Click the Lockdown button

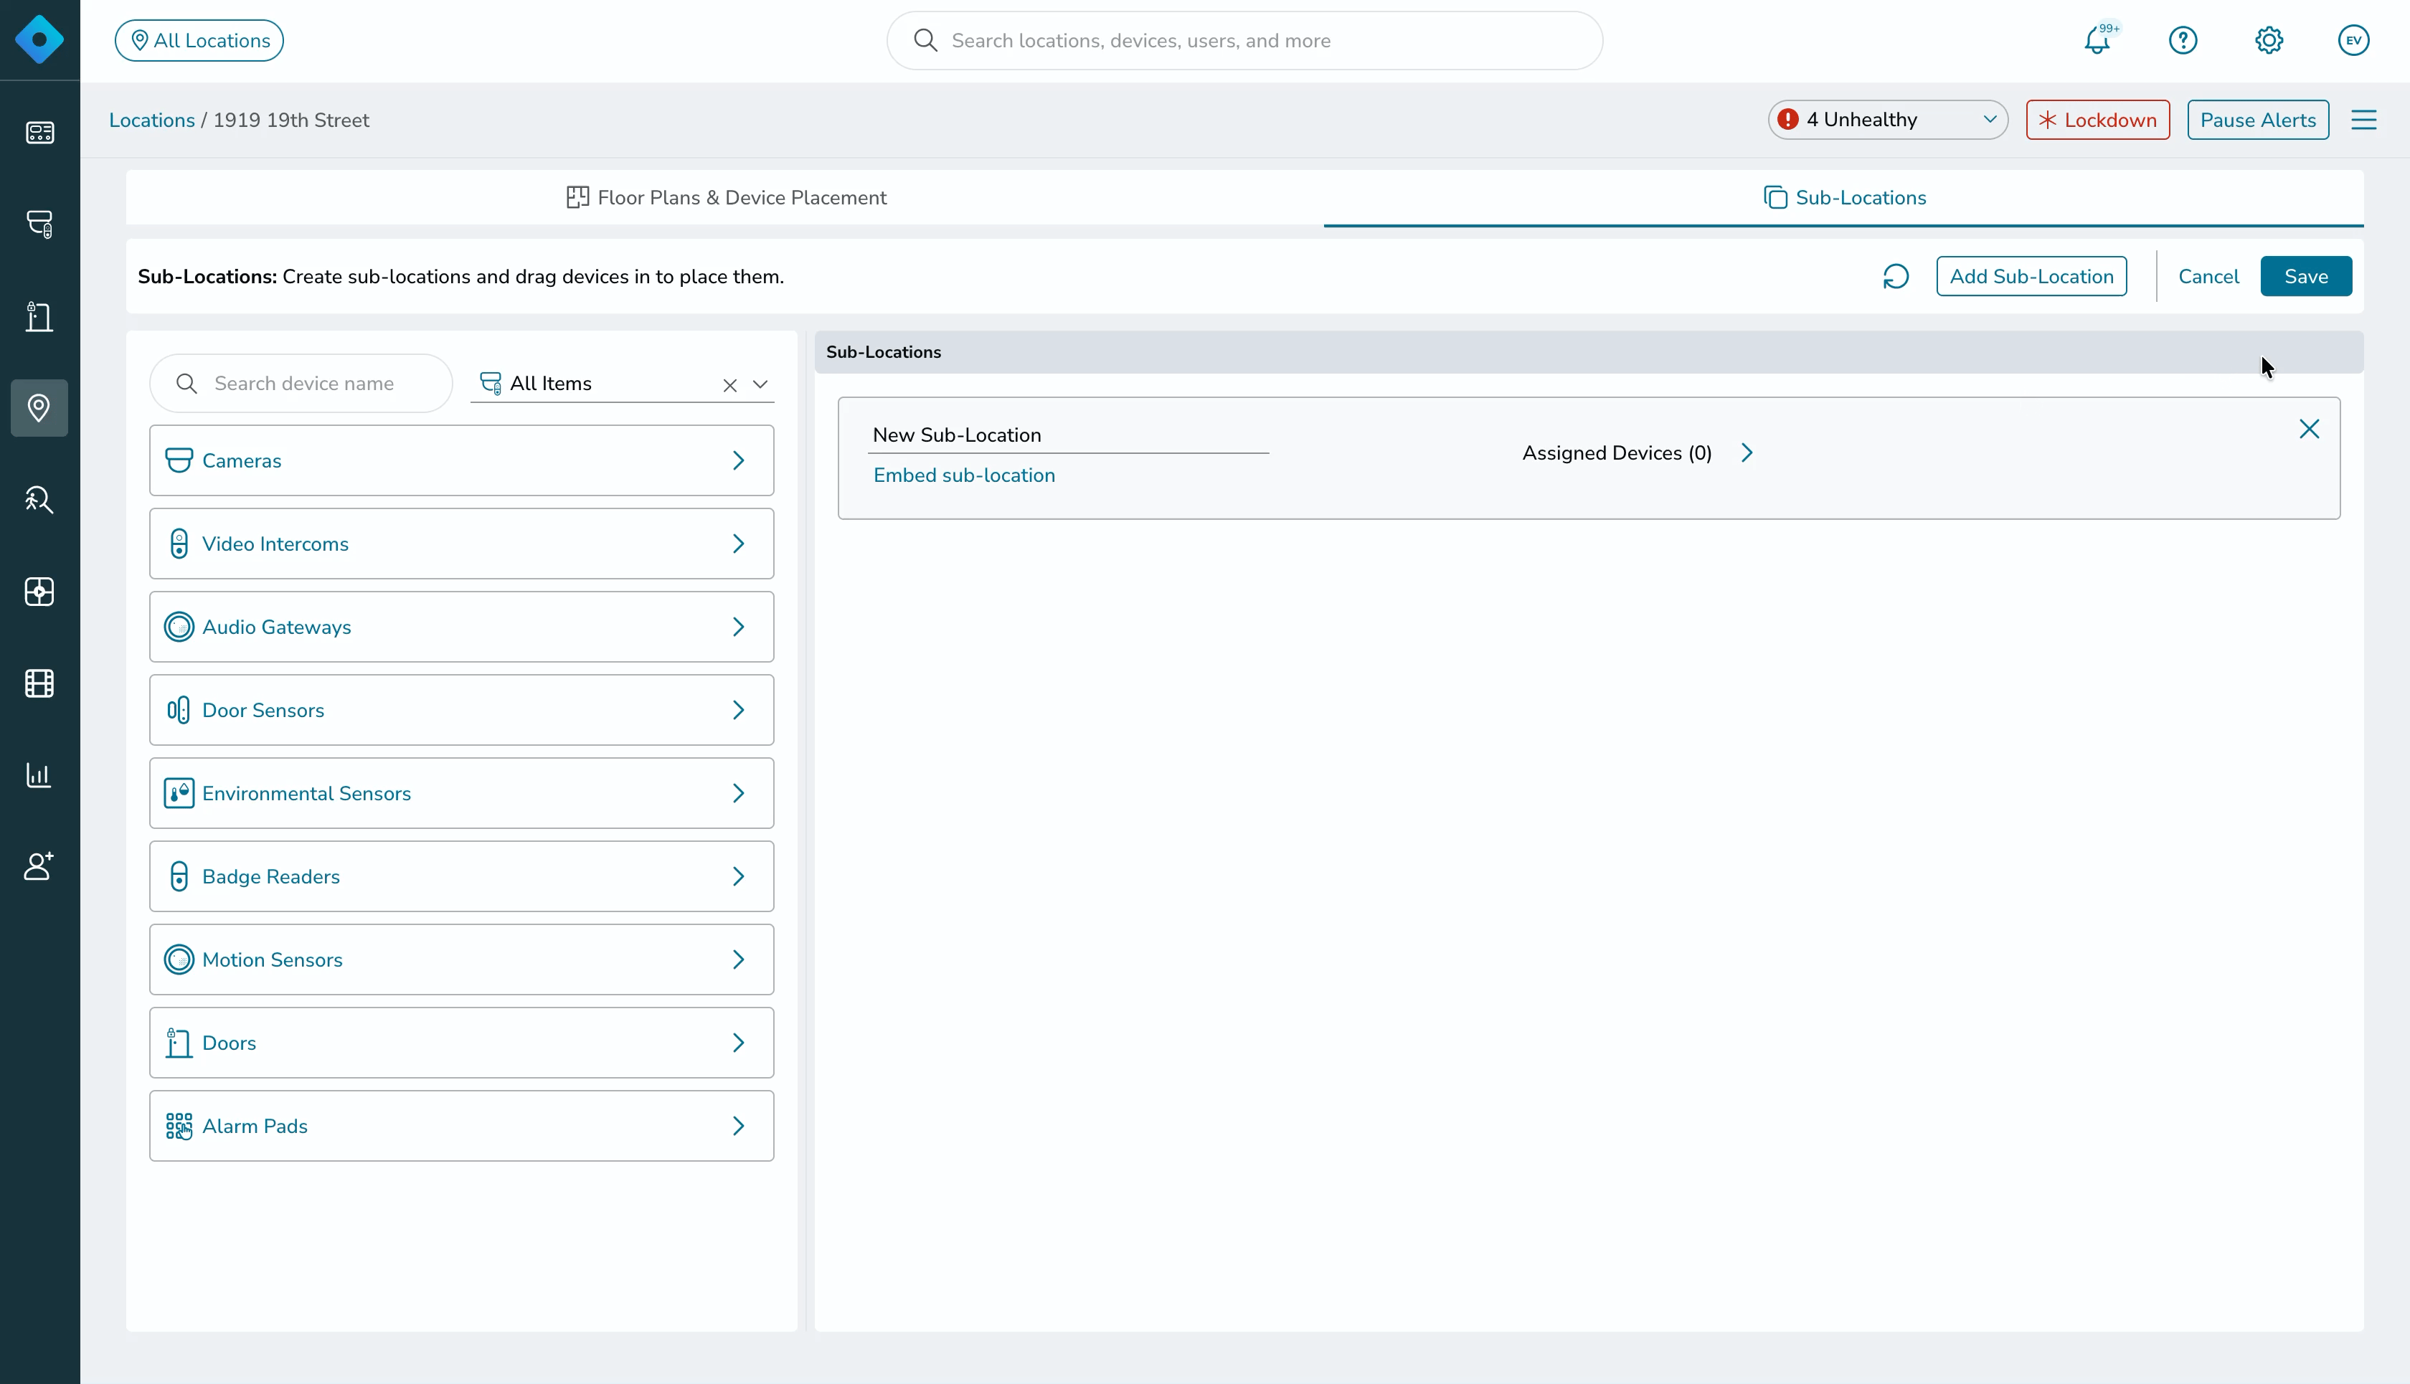pyautogui.click(x=2097, y=120)
